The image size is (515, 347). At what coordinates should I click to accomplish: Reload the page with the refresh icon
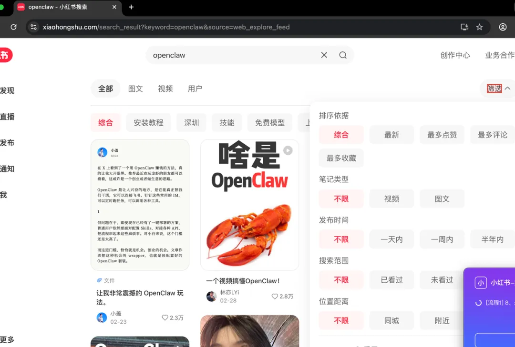[x=13, y=27]
